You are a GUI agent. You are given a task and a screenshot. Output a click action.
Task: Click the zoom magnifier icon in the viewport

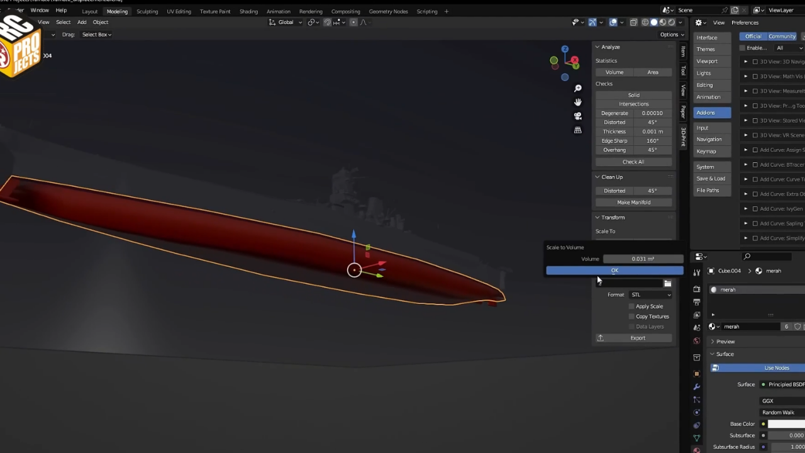coord(578,88)
